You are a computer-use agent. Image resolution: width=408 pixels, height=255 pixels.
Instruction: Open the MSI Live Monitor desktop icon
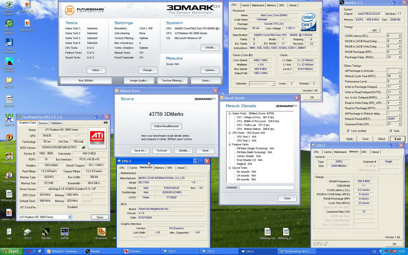pyautogui.click(x=9, y=5)
